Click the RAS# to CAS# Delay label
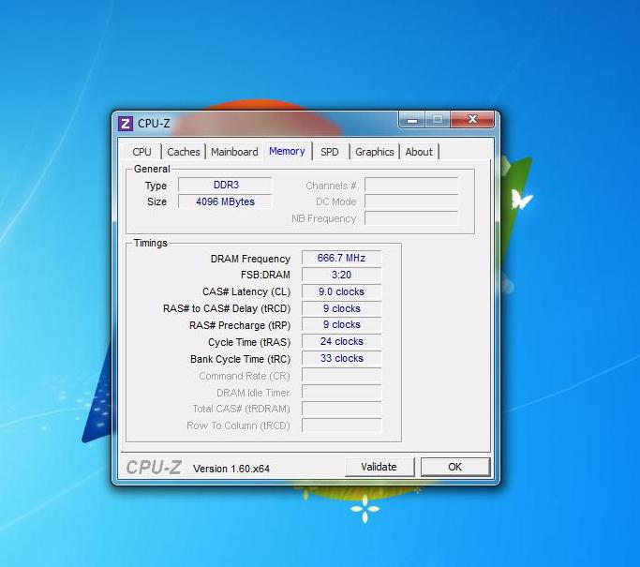This screenshot has width=640, height=567. click(x=227, y=308)
